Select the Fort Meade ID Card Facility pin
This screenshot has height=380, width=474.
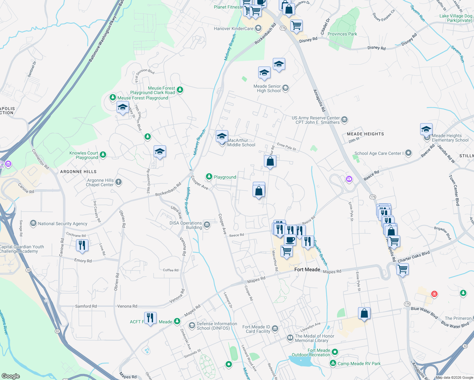275,328
